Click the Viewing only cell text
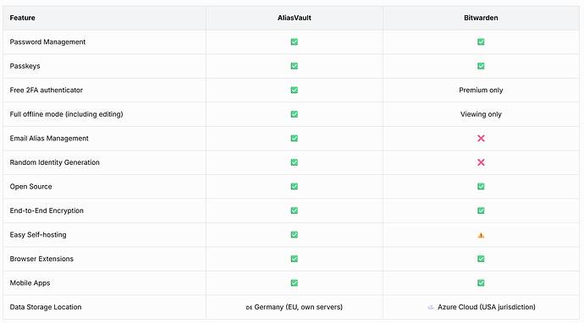 [x=481, y=114]
